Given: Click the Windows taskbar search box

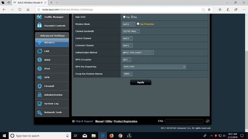Looking at the screenshot, I should [40, 136].
